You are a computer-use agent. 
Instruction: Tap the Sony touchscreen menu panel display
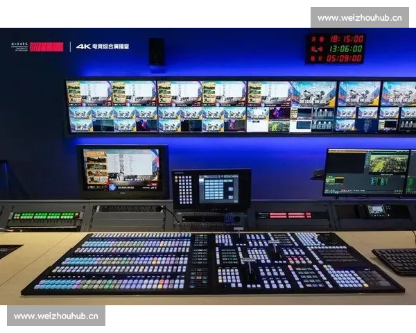(x=218, y=188)
